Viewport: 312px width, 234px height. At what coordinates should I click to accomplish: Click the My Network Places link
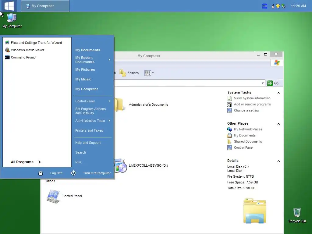pos(248,129)
